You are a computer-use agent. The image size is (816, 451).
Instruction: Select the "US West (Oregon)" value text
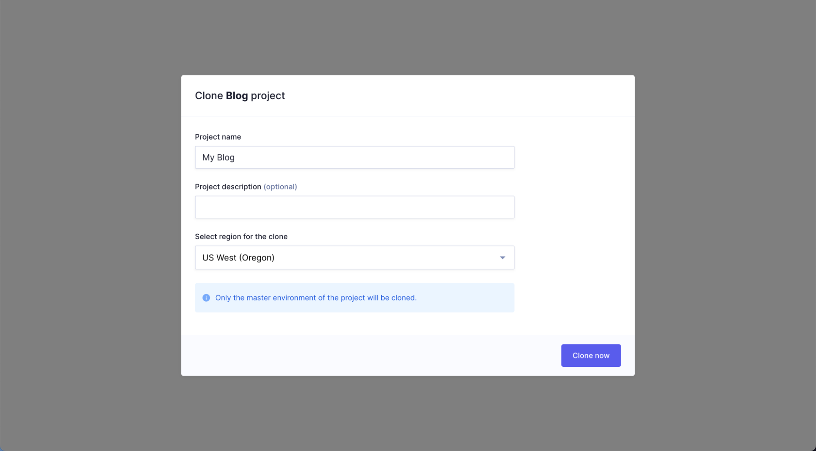coord(238,258)
